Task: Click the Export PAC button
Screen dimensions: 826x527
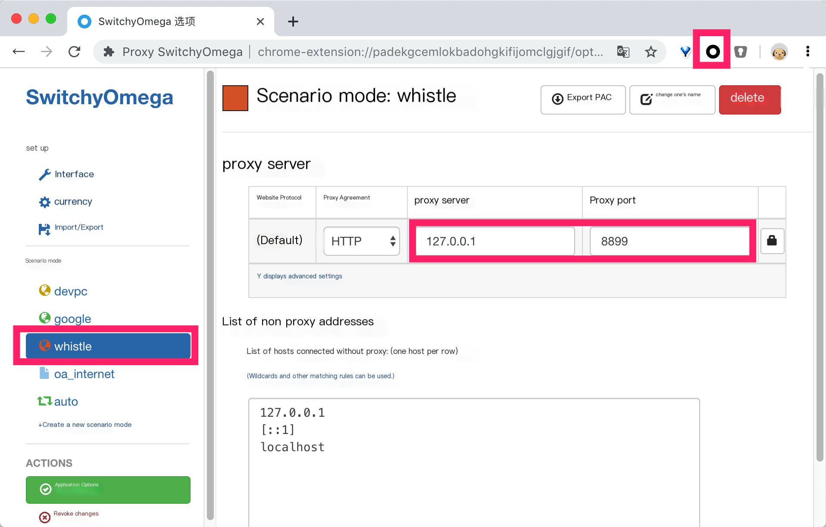Action: click(583, 100)
